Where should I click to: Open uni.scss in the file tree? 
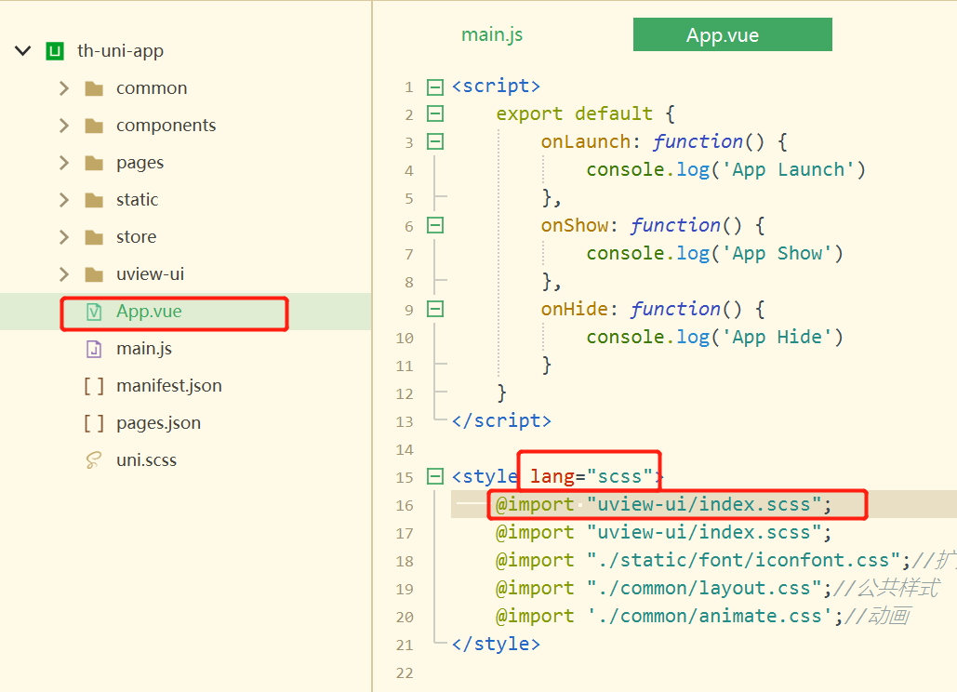[147, 460]
